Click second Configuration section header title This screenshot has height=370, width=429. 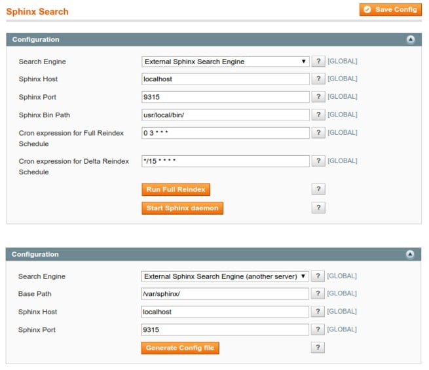pyautogui.click(x=35, y=254)
